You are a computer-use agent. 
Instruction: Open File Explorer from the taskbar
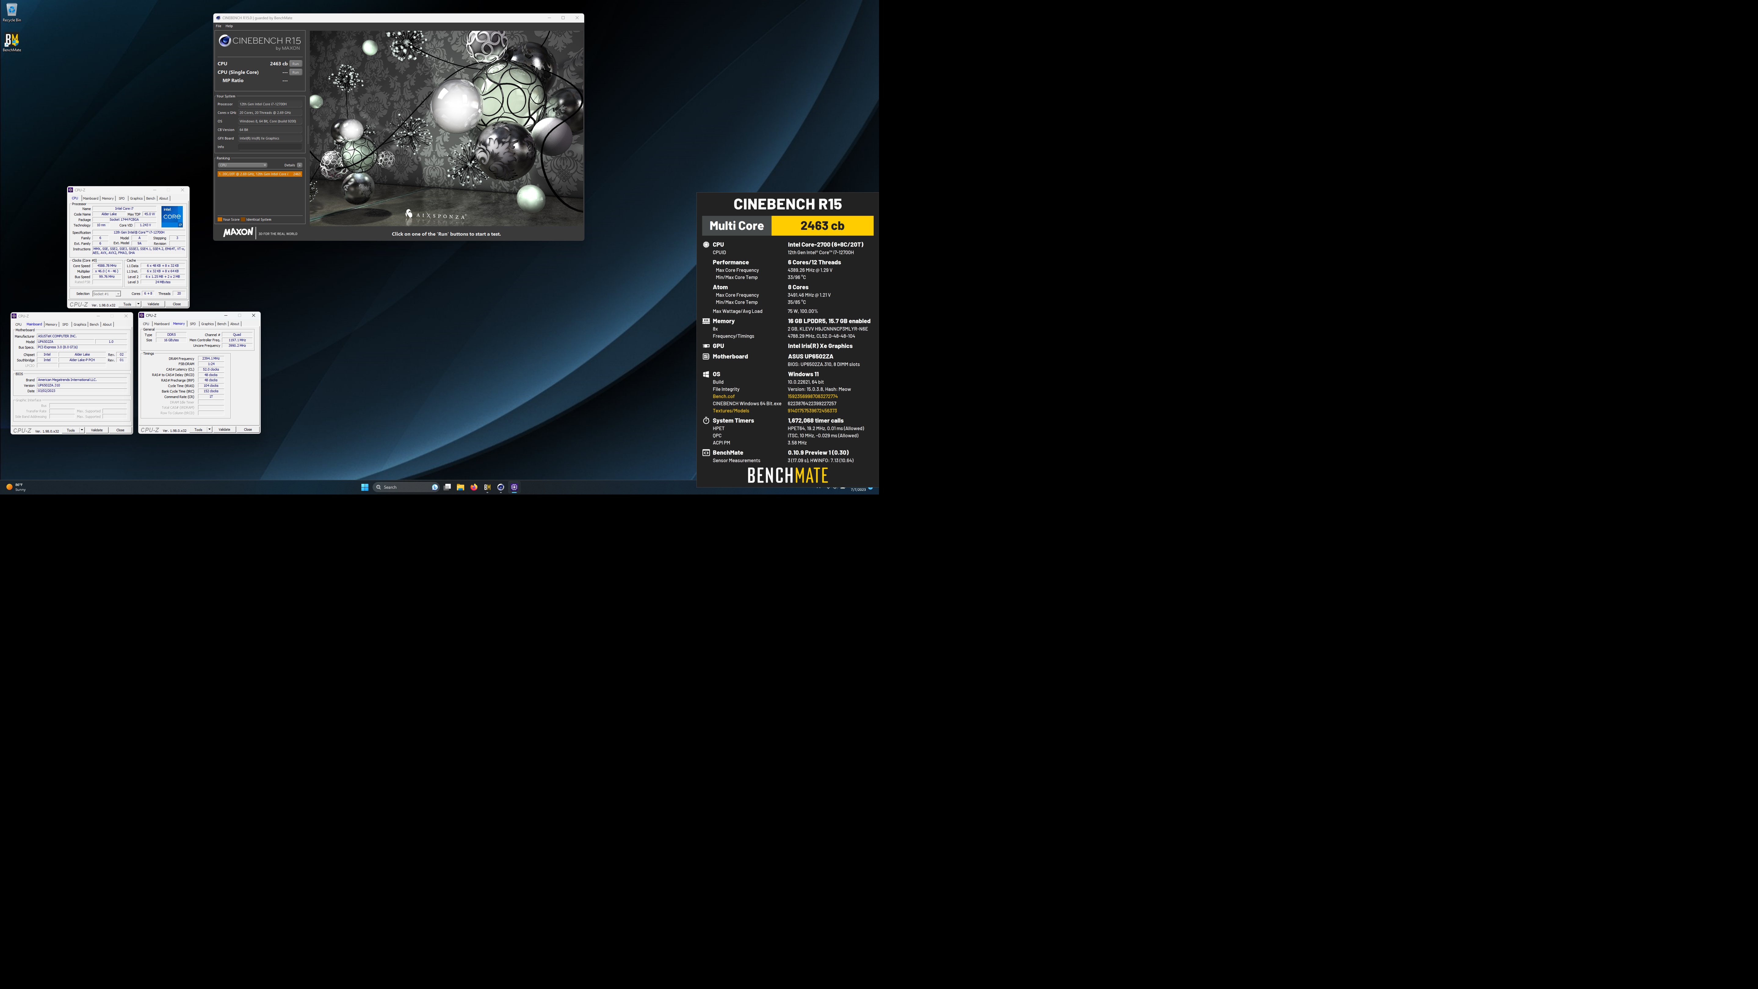tap(461, 487)
